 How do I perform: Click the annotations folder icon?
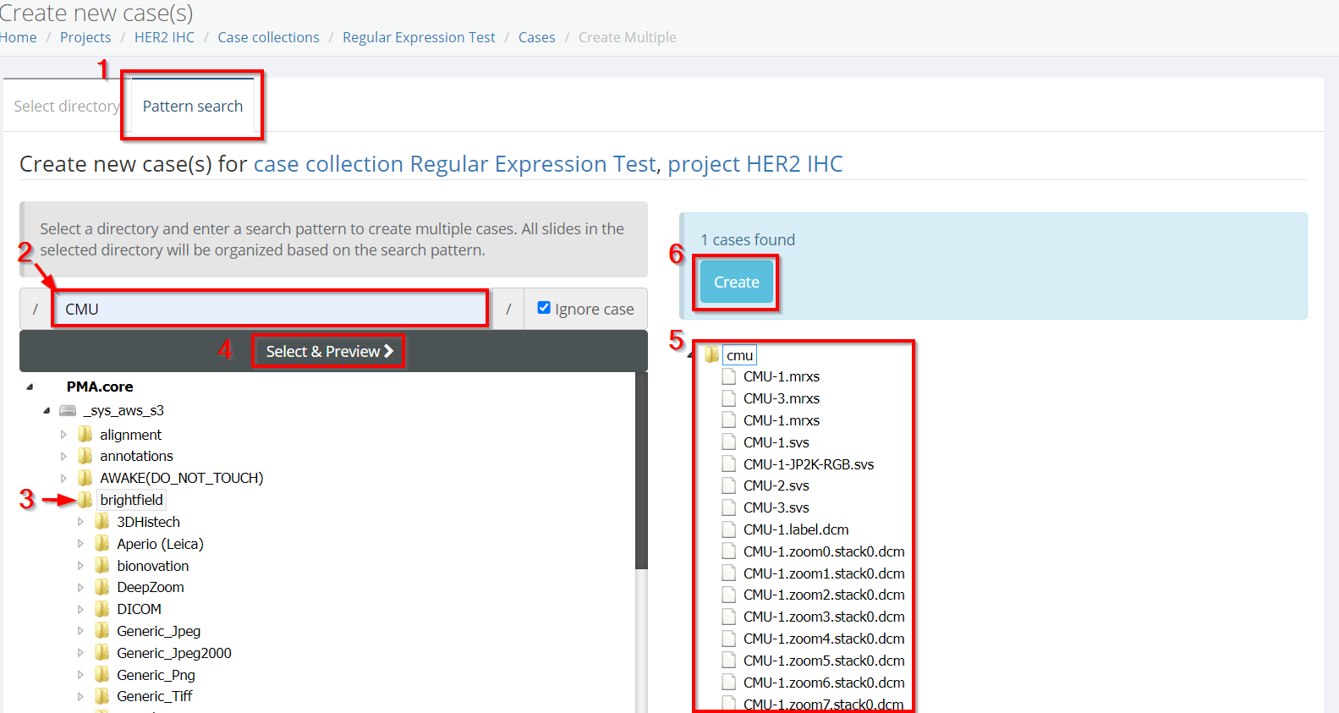(x=85, y=456)
